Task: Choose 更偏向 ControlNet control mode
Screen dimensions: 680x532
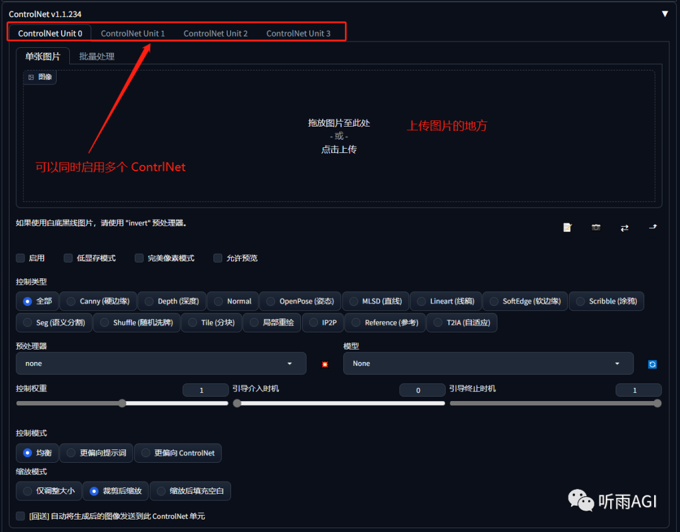Action: (x=178, y=453)
